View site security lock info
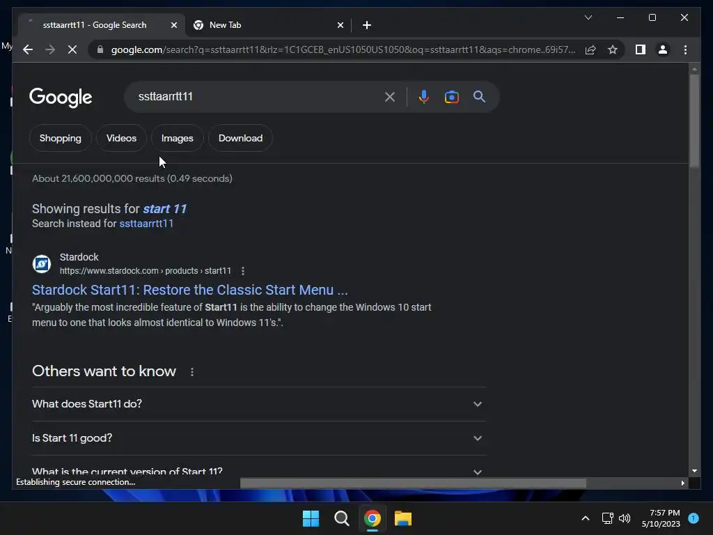The height and width of the screenshot is (535, 713). (x=100, y=49)
